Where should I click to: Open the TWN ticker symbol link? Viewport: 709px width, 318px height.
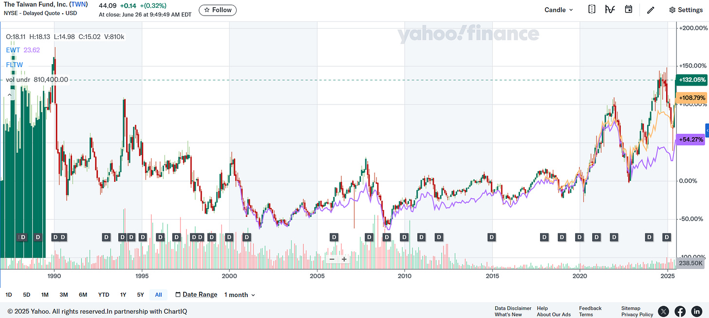point(78,4)
